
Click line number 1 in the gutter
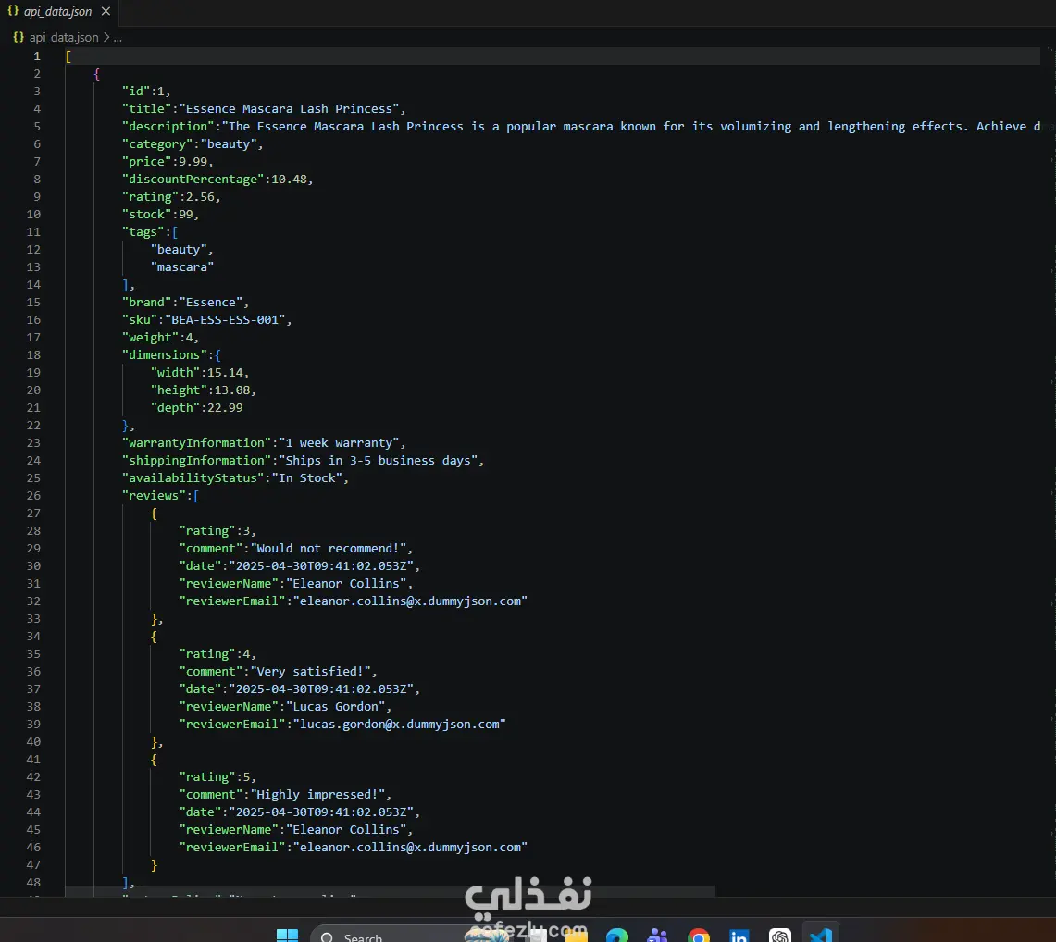tap(37, 56)
